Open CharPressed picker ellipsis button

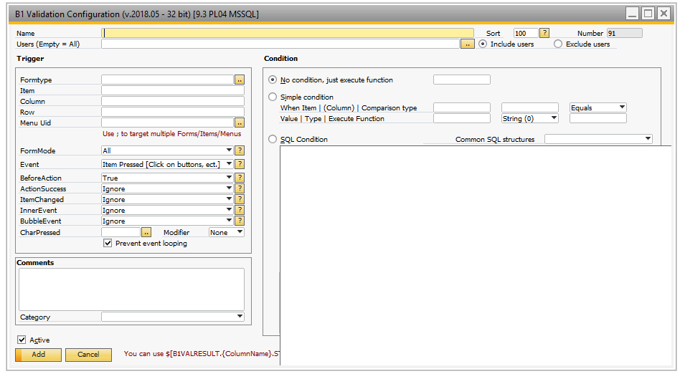click(x=146, y=232)
